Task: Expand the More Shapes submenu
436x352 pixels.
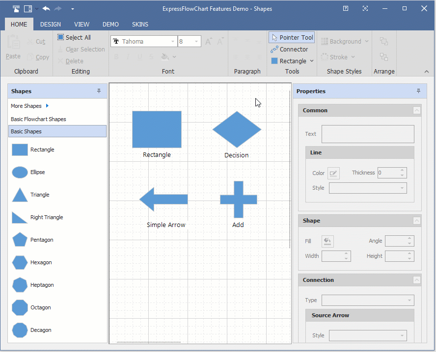Action: (47, 106)
